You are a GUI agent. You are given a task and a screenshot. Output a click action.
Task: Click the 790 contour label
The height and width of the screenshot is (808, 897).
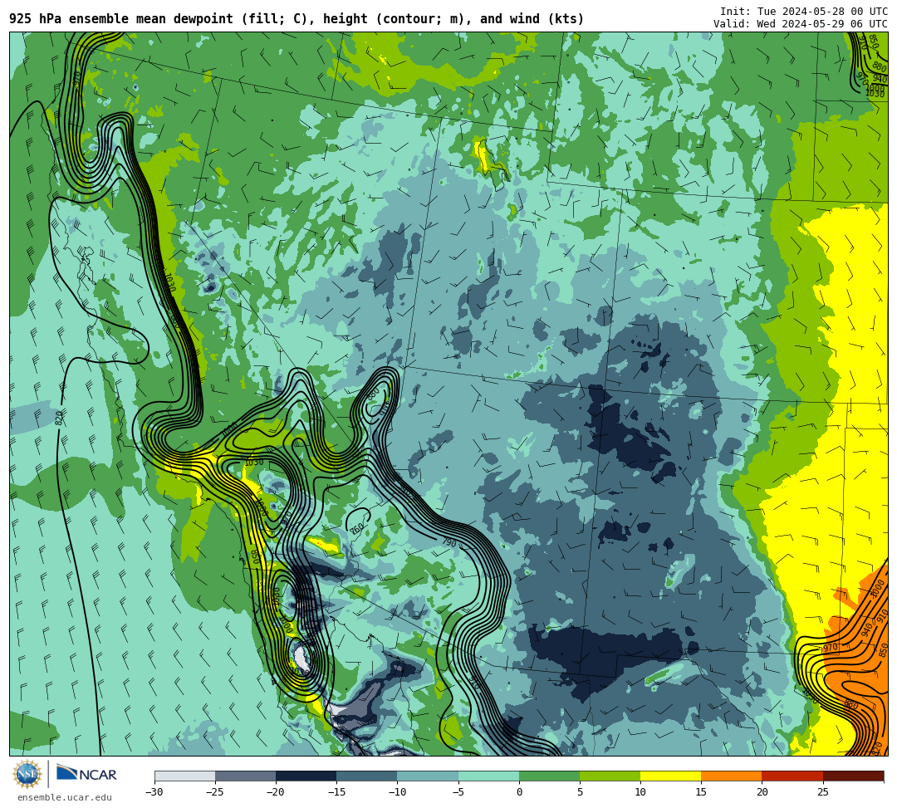pyautogui.click(x=449, y=541)
